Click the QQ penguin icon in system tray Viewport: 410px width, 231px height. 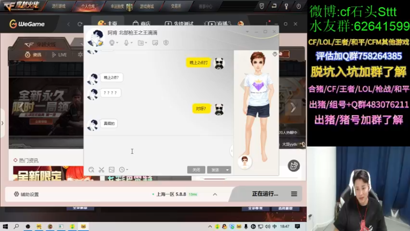pyautogui.click(x=224, y=226)
